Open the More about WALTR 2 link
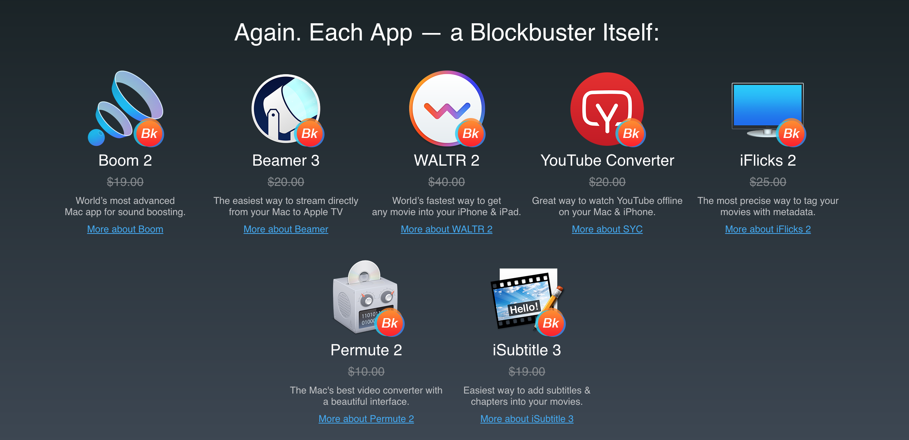Viewport: 909px width, 440px height. coord(447,229)
